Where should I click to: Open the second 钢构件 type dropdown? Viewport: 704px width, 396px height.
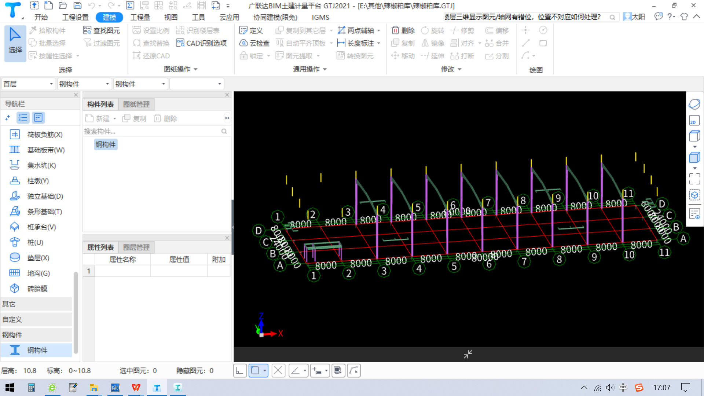[x=140, y=84]
